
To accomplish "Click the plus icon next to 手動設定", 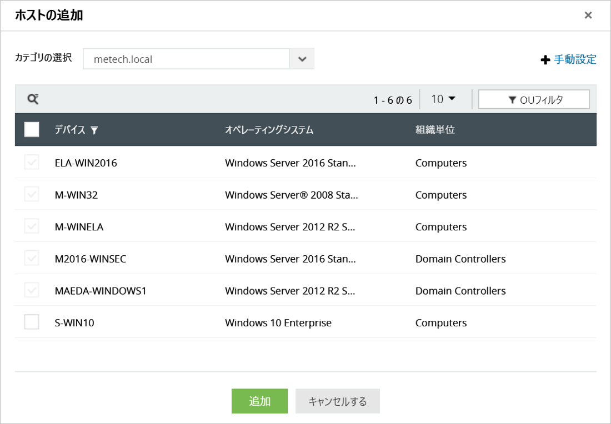I will tap(545, 60).
